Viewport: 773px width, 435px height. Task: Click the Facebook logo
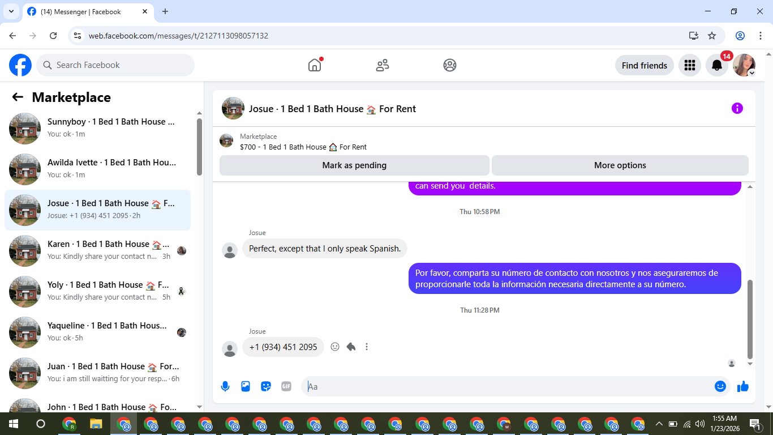click(20, 65)
